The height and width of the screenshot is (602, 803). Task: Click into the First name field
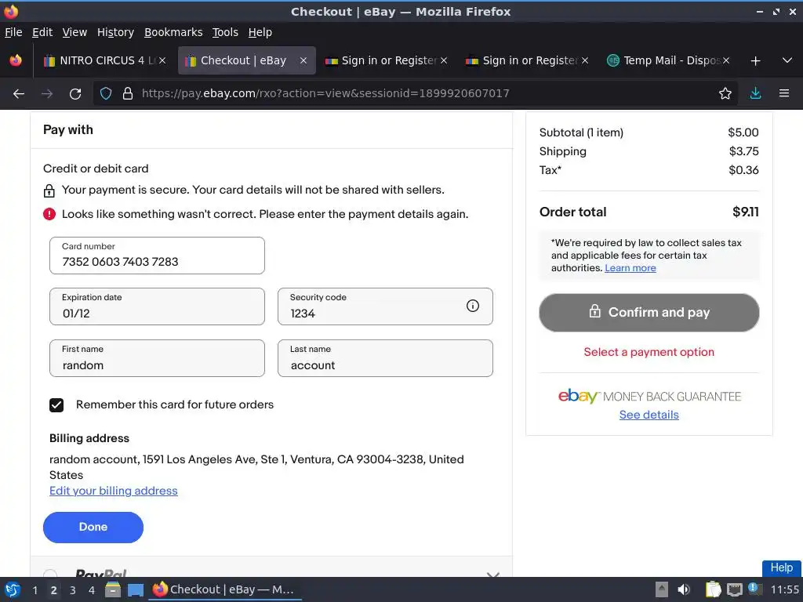tap(157, 358)
